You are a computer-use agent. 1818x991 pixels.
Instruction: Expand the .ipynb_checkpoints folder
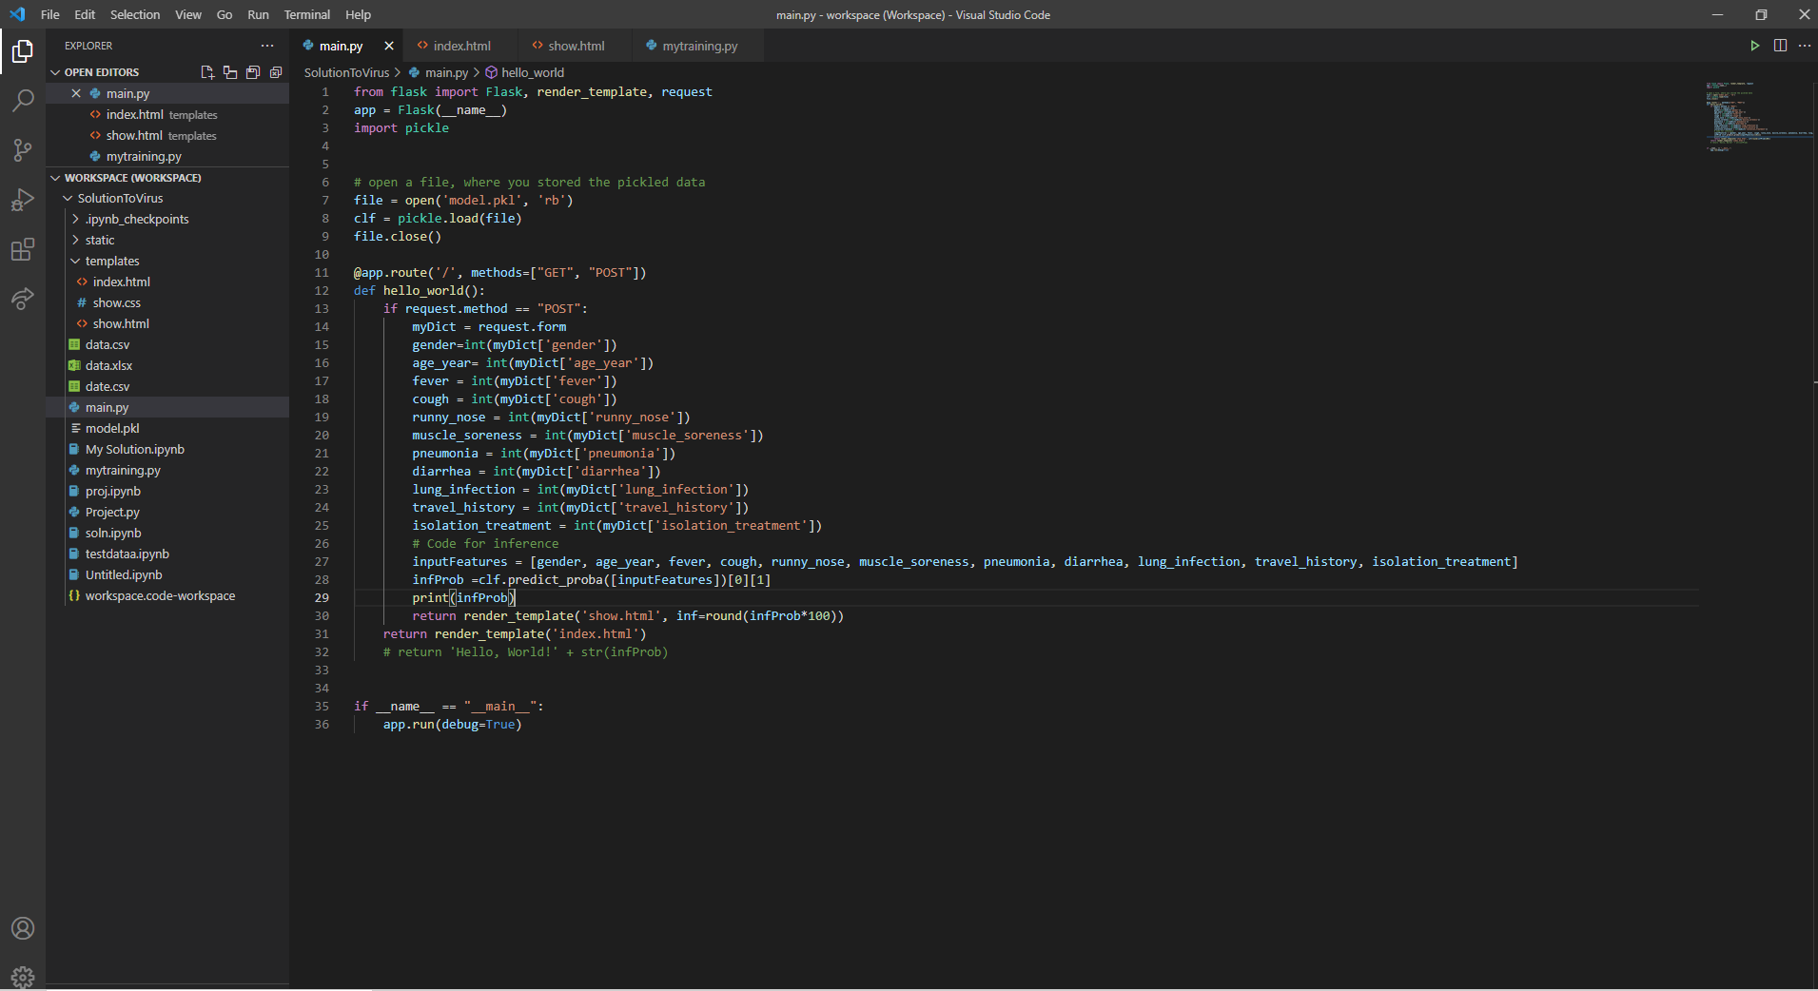[x=75, y=219]
